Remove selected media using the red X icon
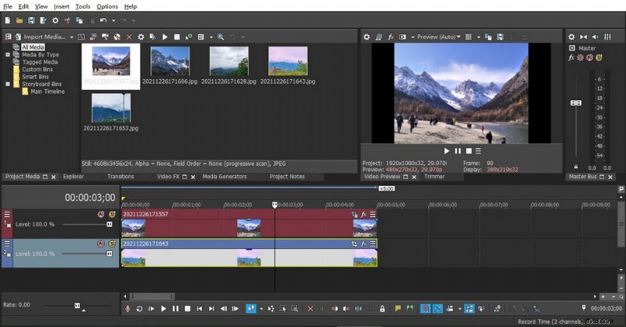The width and height of the screenshot is (626, 327). (129, 37)
